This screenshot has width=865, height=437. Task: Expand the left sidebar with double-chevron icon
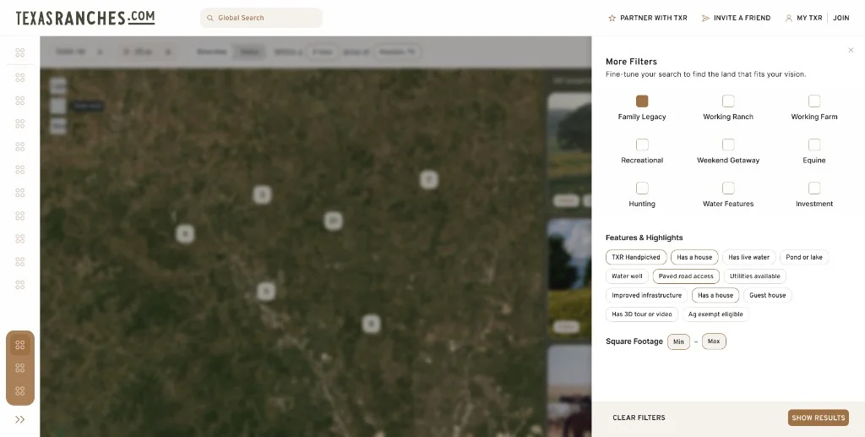tap(20, 419)
